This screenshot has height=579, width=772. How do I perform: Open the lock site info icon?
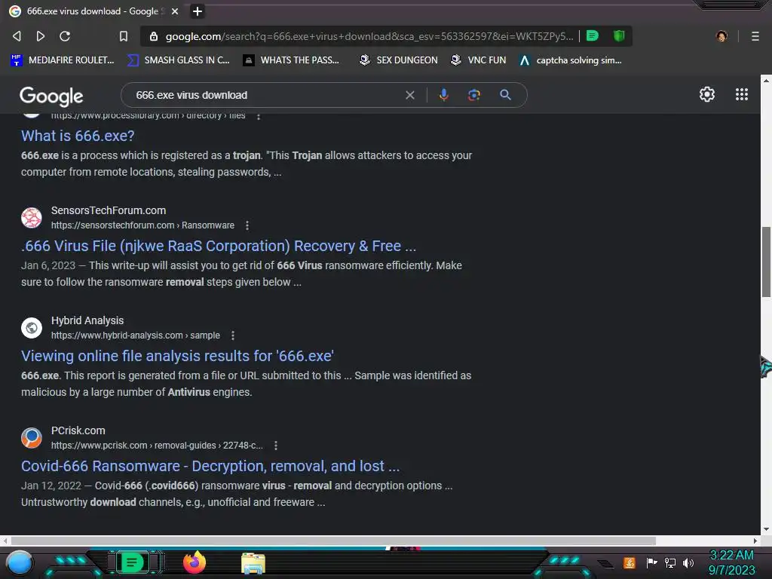click(x=154, y=36)
